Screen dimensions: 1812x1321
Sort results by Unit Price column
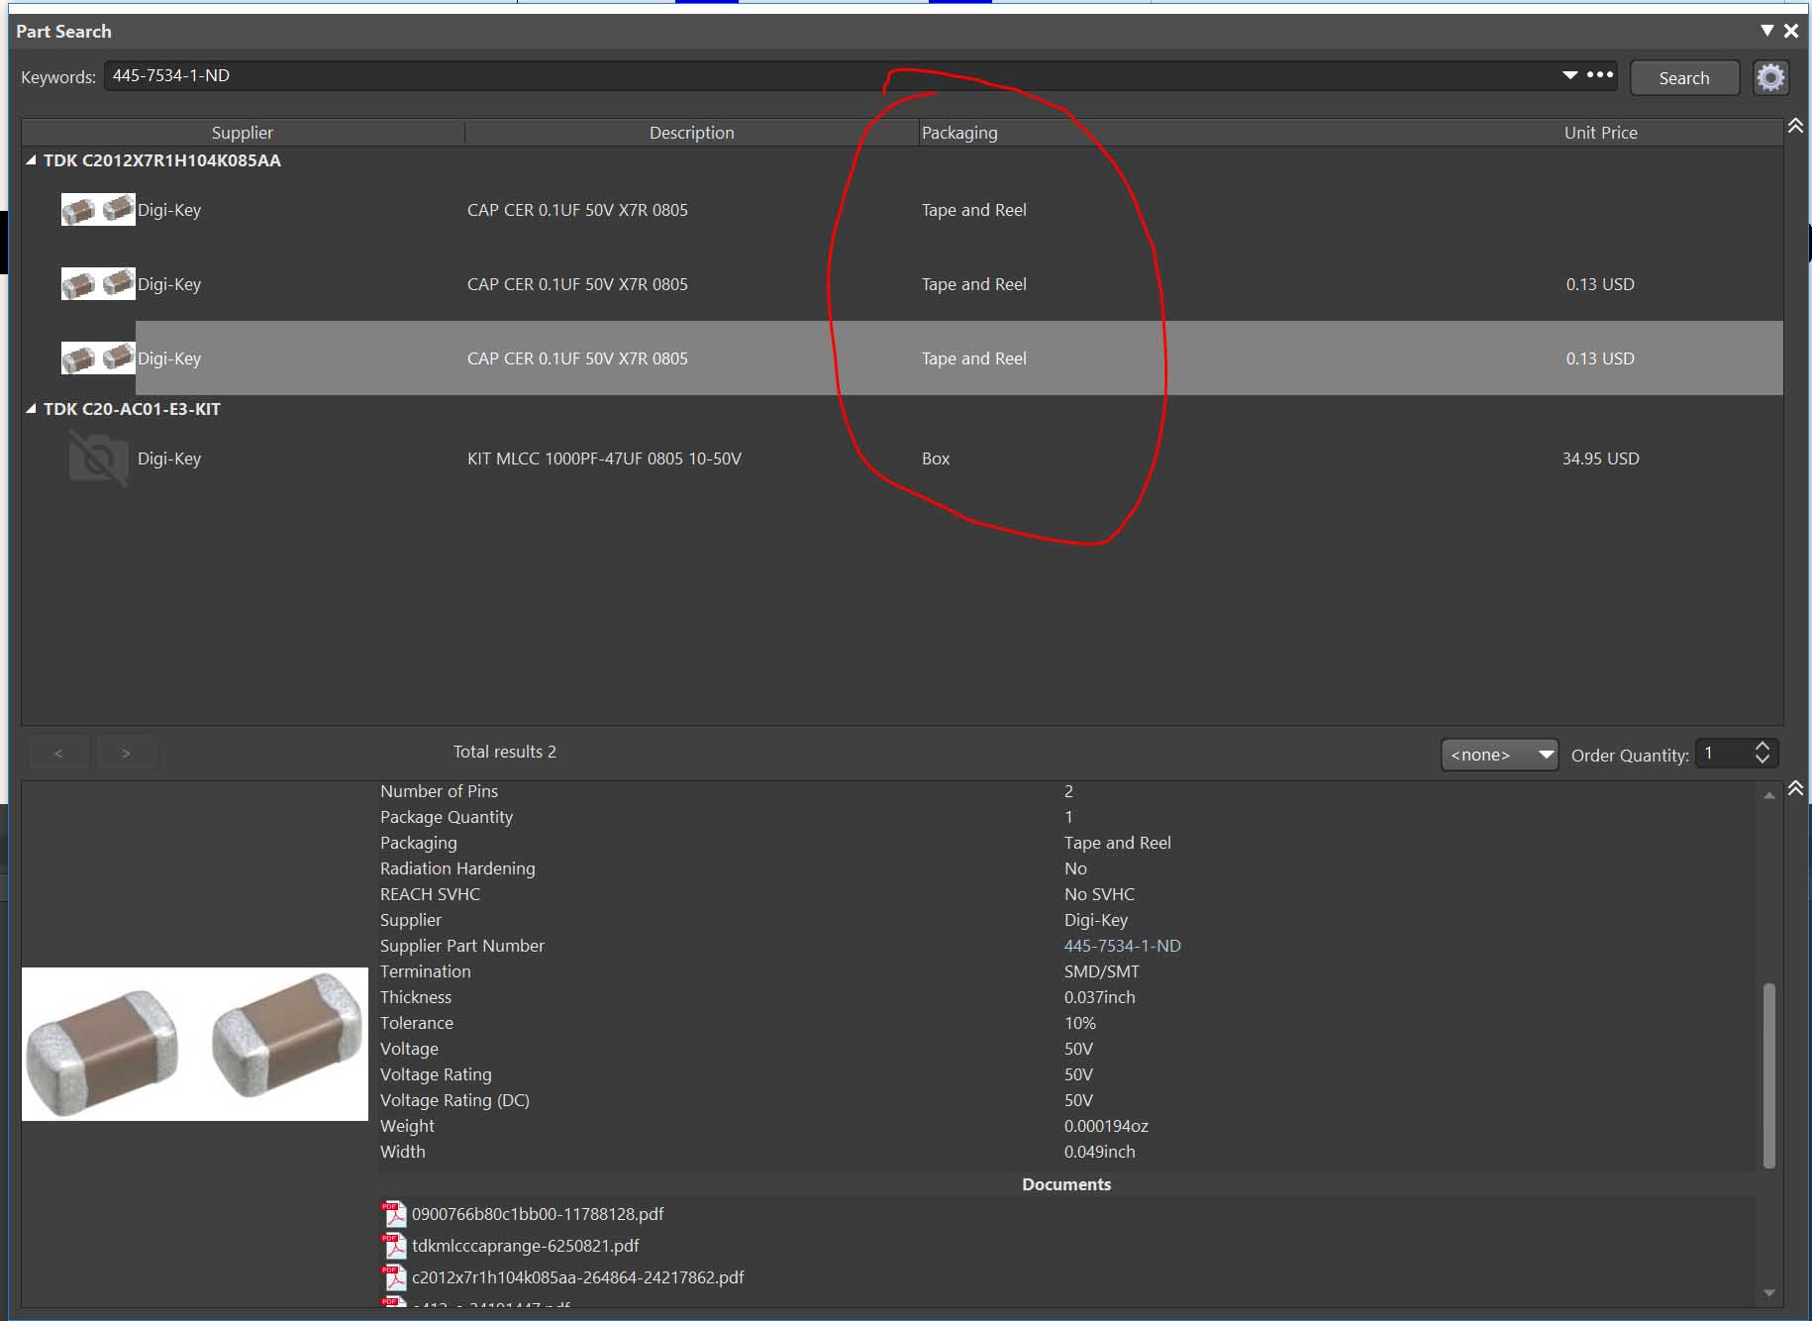1600,133
